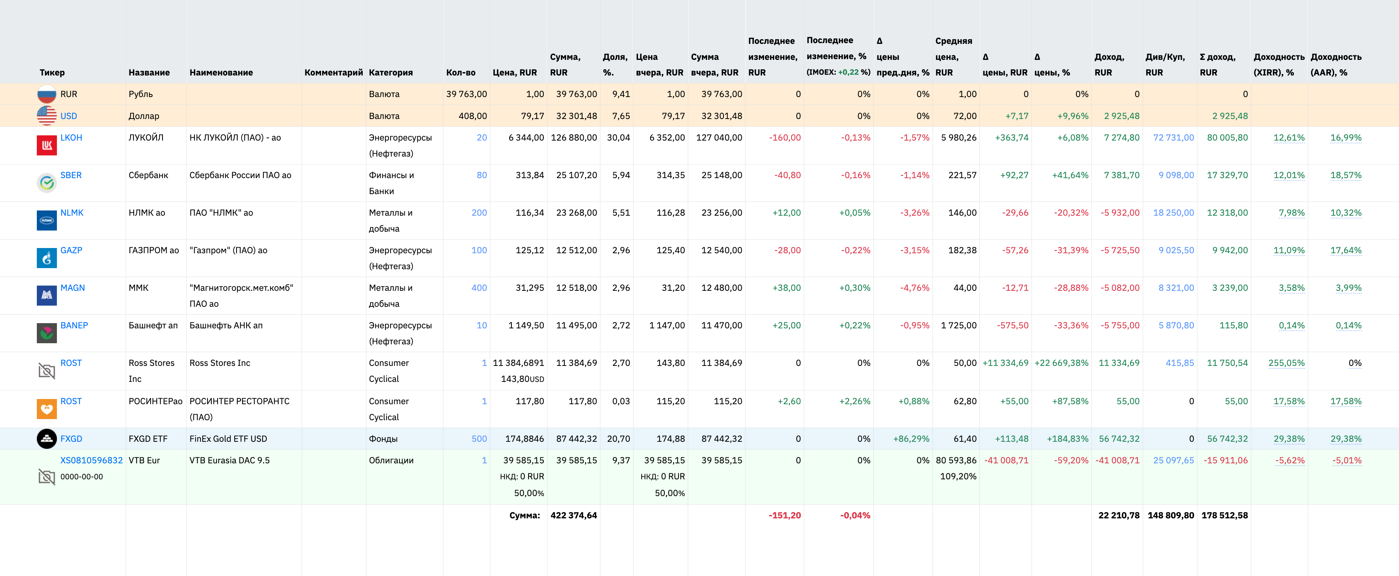Open the ROST link for Ross Stores Inc
1399x576 pixels.
[71, 363]
